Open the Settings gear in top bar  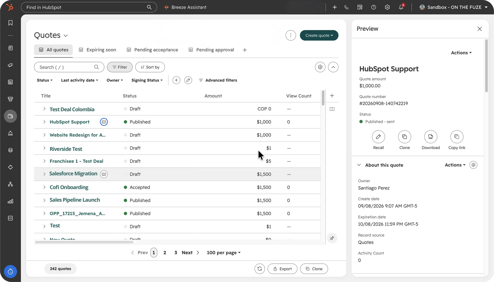387,7
